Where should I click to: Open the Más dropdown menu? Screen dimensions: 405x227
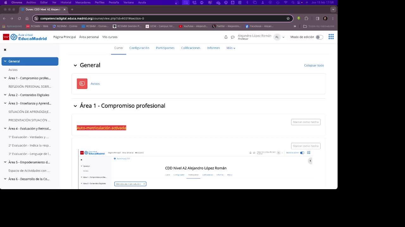[x=231, y=48]
